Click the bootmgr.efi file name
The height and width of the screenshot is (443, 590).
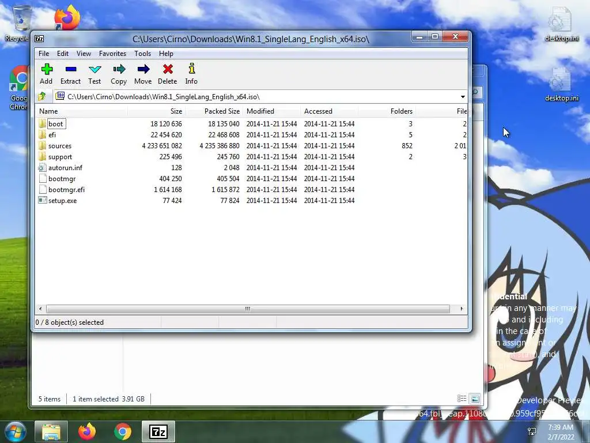pyautogui.click(x=67, y=189)
